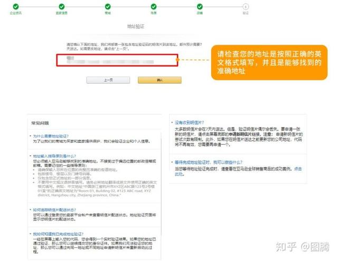This screenshot has width=338, height=261.
Task: Open the 等待完成地址验证时 question link
Action: pyautogui.click(x=209, y=162)
